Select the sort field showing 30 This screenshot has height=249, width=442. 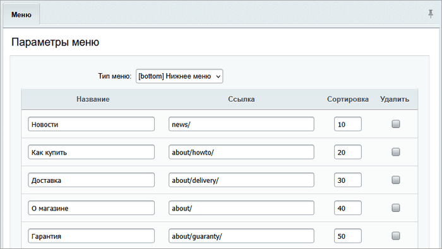(348, 180)
